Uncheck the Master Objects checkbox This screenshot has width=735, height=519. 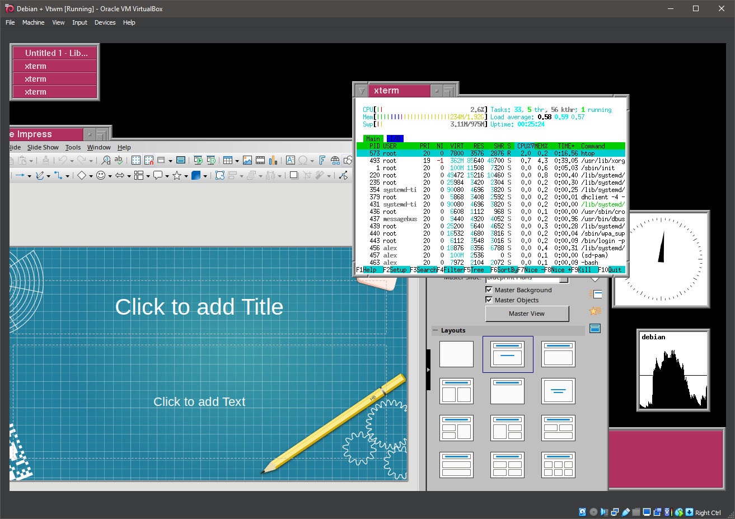tap(489, 300)
